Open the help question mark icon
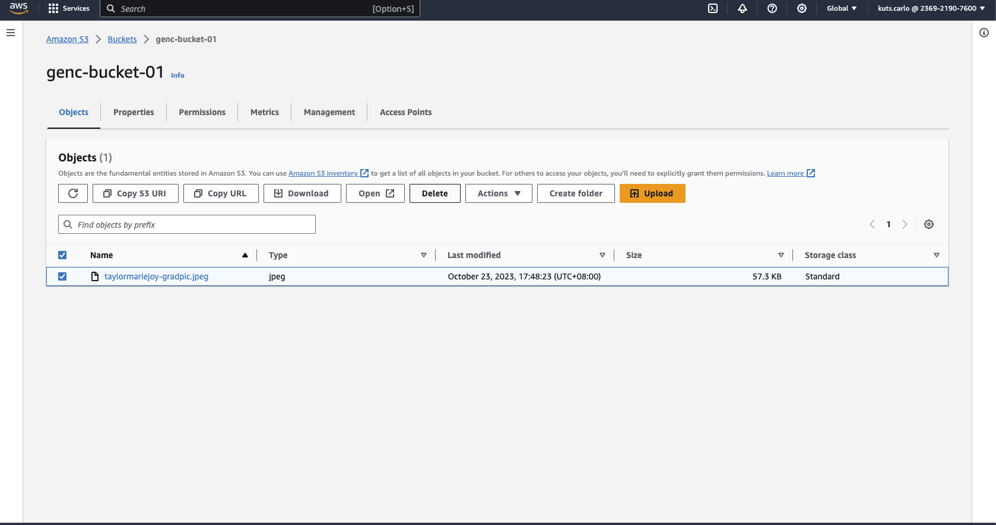 tap(772, 8)
